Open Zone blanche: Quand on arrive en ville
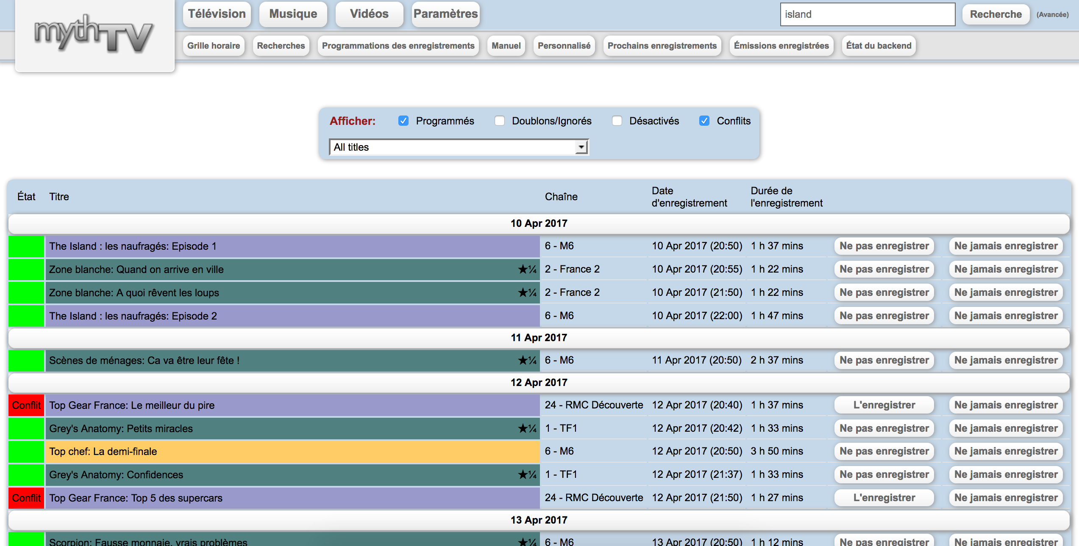Image resolution: width=1079 pixels, height=546 pixels. coord(136,270)
